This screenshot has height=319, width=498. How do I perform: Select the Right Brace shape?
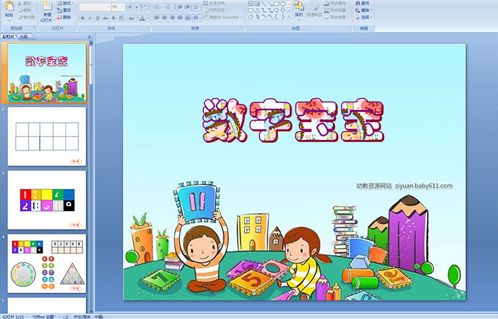(282, 17)
